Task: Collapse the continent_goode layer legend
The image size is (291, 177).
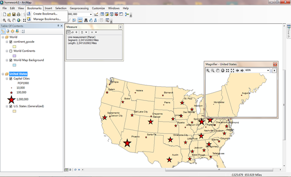Action: pyautogui.click(x=7, y=42)
